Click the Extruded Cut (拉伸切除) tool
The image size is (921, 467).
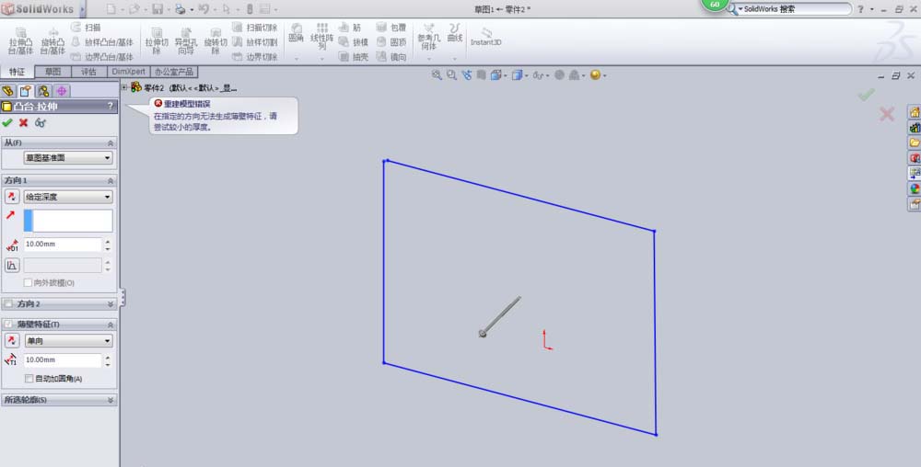pyautogui.click(x=157, y=41)
